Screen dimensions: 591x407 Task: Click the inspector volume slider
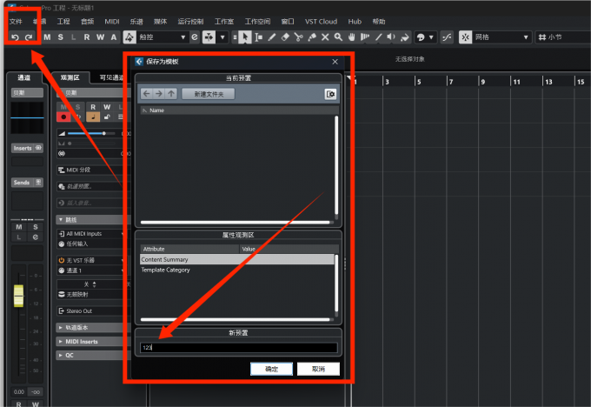coord(91,134)
